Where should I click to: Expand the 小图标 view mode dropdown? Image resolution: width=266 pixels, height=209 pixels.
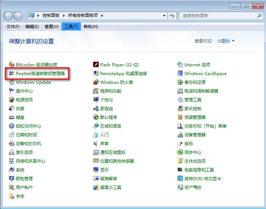click(226, 41)
